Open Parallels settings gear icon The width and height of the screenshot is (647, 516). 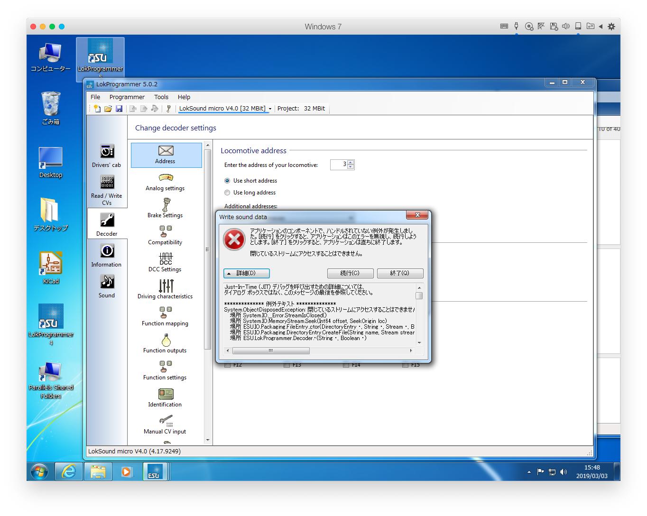click(x=611, y=27)
